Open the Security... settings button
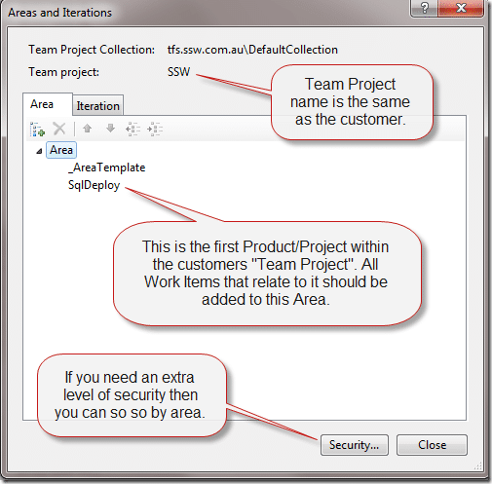This screenshot has width=492, height=484. [355, 445]
